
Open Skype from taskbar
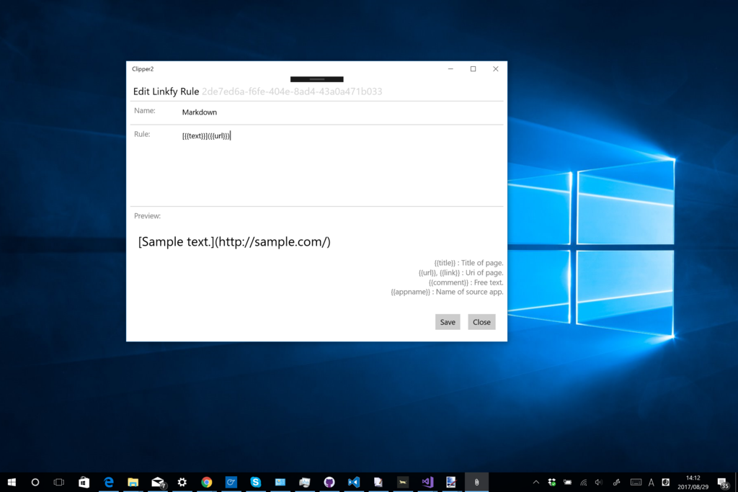(256, 482)
